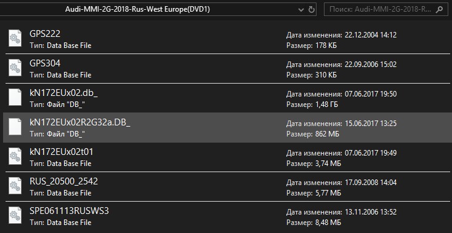The height and width of the screenshot is (233, 452).
Task: Select the GPS222 file name
Action: [45, 34]
